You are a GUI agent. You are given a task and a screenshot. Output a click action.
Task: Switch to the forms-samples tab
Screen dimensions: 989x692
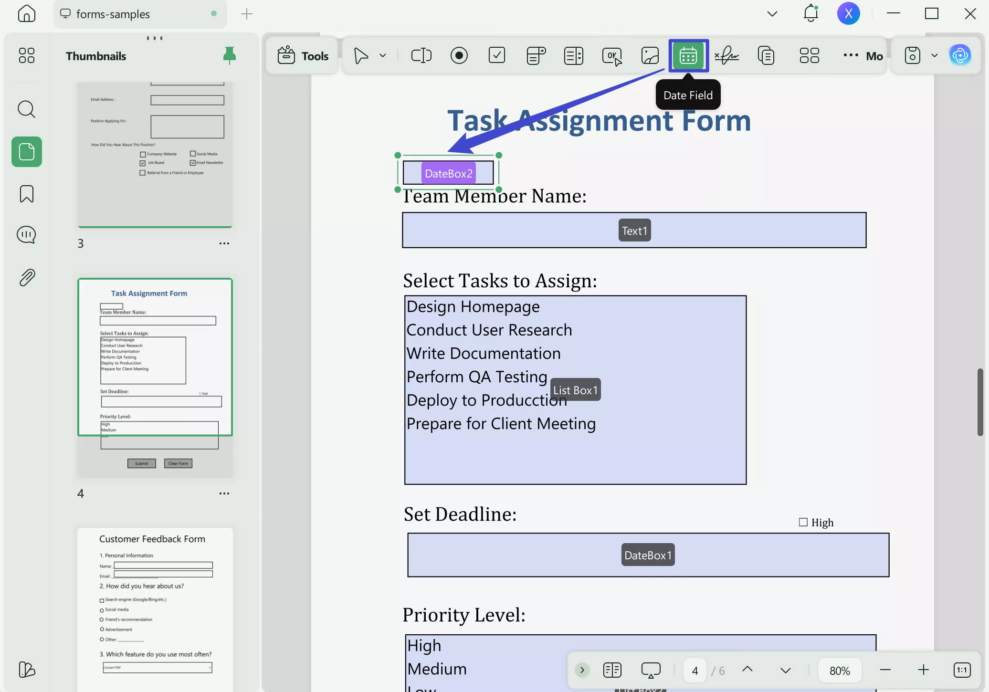[113, 14]
